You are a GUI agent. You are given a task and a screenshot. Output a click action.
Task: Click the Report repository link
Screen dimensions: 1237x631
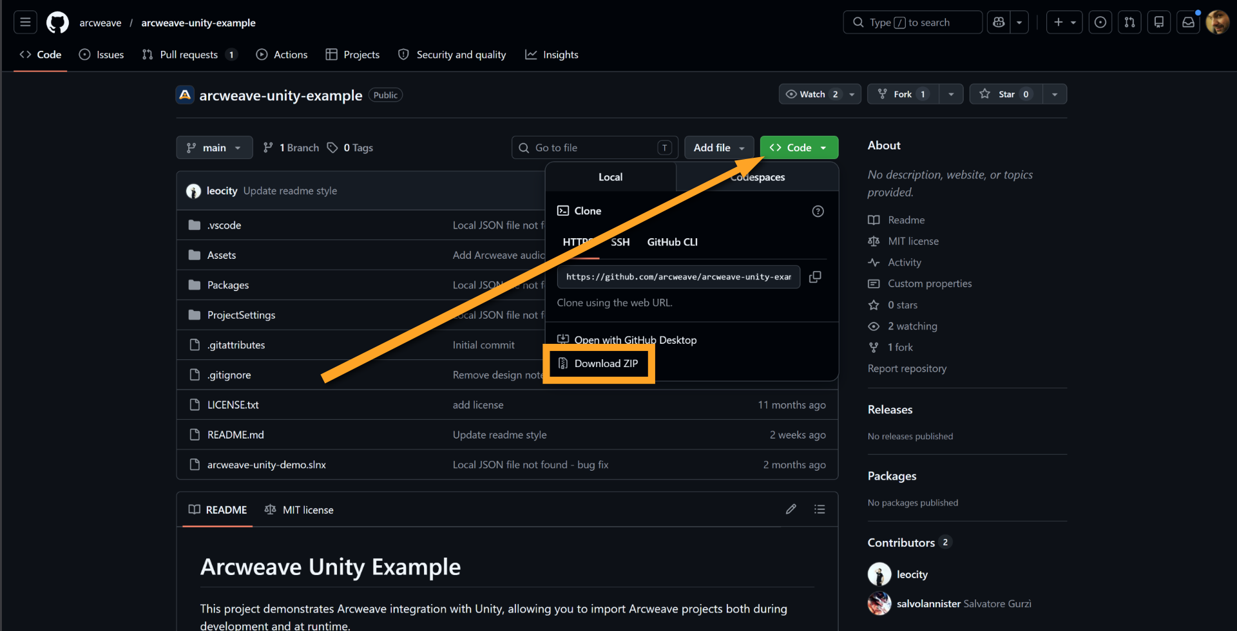906,369
